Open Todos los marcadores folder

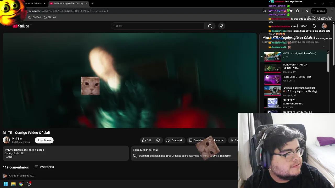(x=320, y=17)
